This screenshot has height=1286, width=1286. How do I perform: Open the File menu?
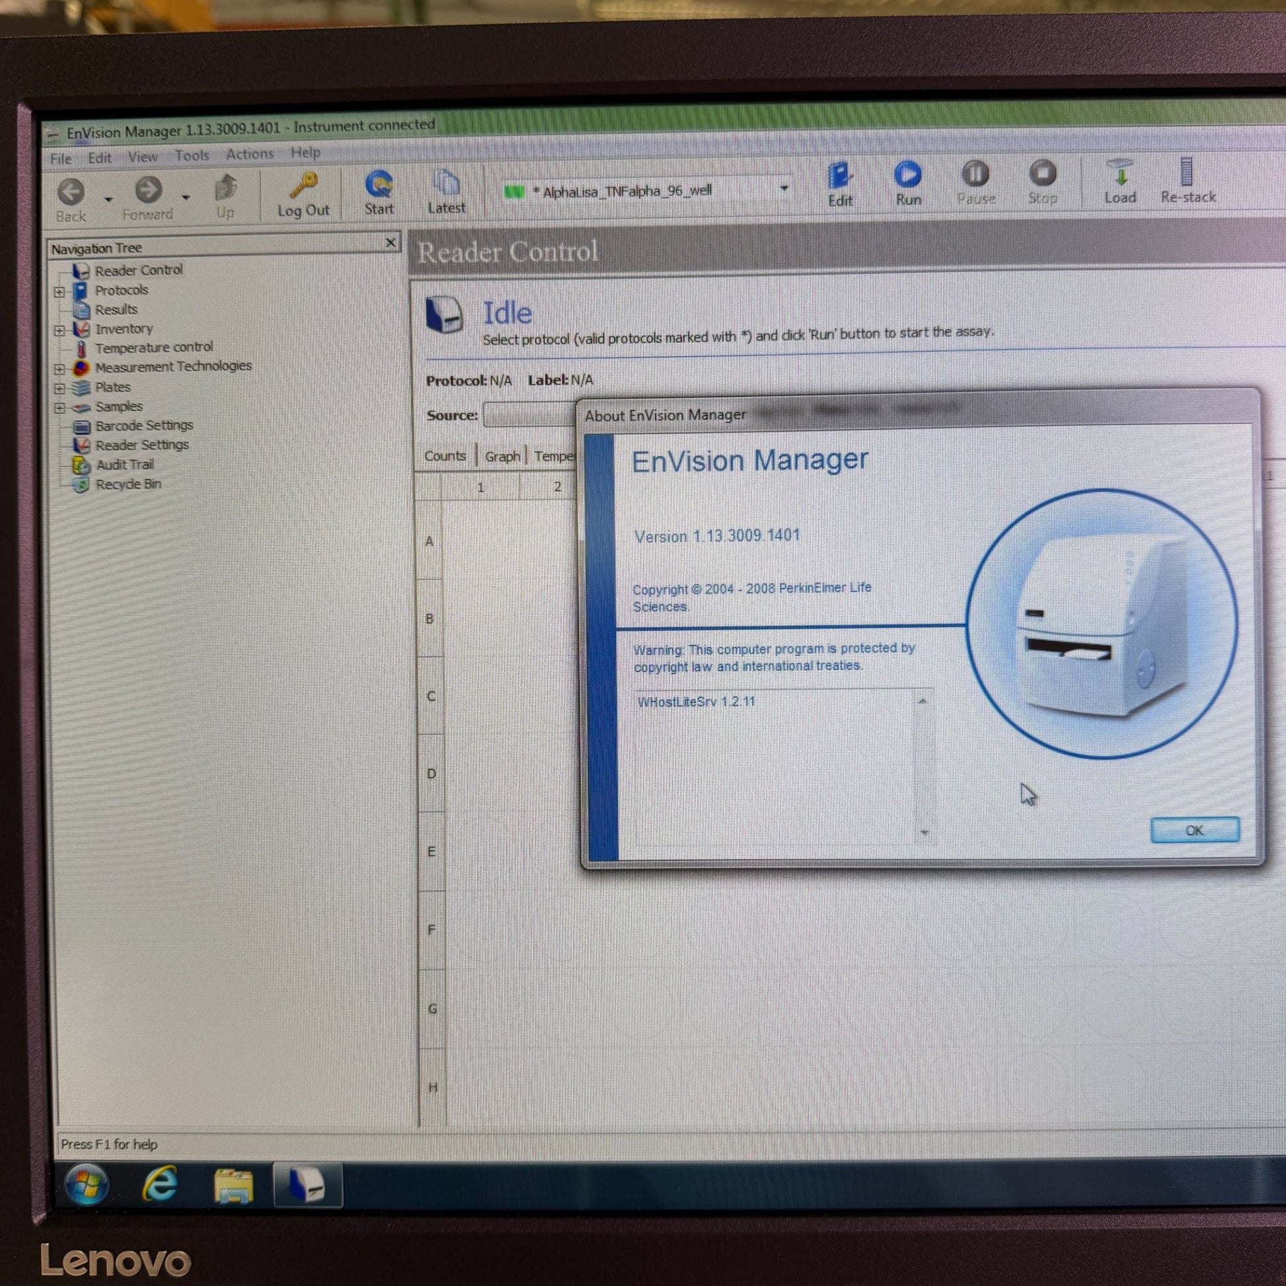coord(61,159)
